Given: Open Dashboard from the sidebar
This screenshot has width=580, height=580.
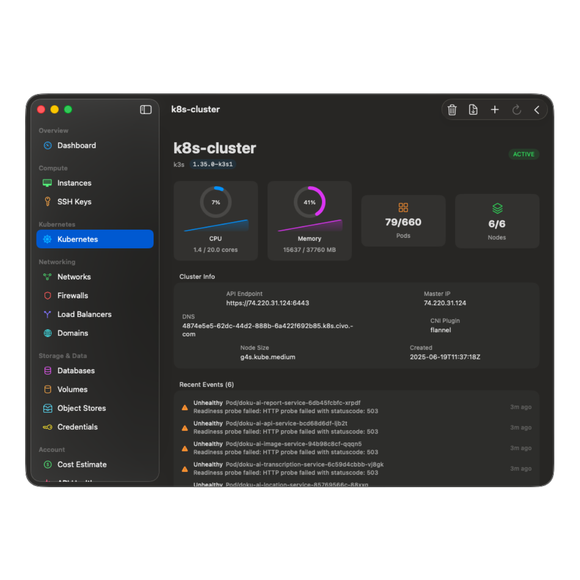Looking at the screenshot, I should [95, 145].
